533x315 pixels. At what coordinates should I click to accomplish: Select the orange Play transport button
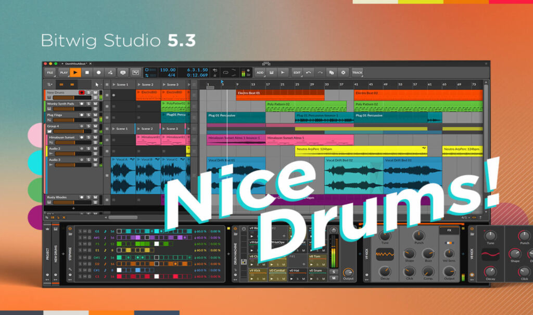[76, 73]
